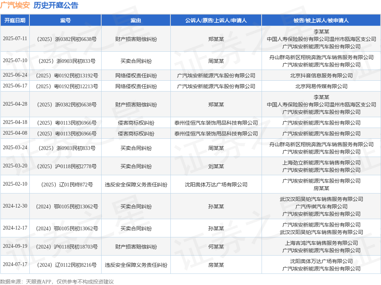Image resolution: width=381 pixels, height=285 pixels.
Task: Click case number 浙0382民初6638号 in the 2025-07-11 row
Action: pos(67,39)
